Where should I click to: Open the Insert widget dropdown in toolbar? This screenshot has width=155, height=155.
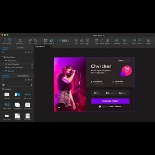20,40
